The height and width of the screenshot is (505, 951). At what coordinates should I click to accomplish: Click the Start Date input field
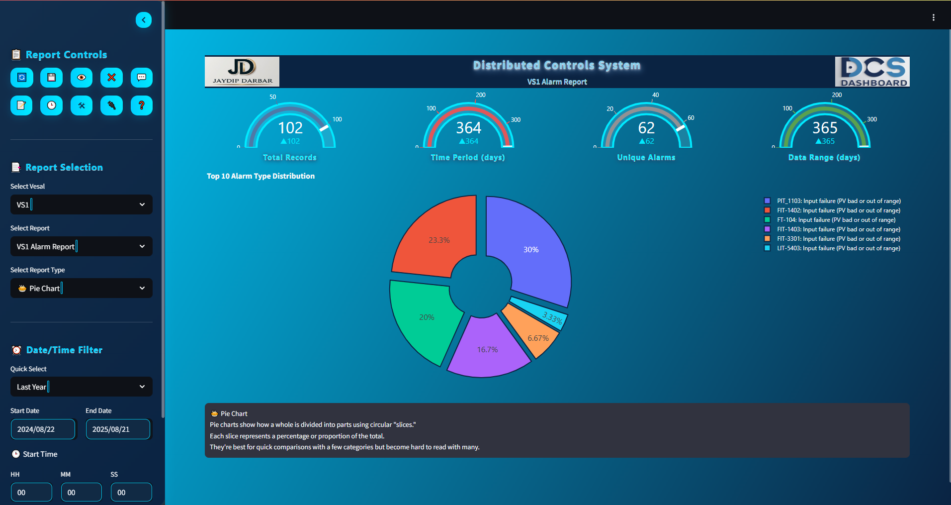(43, 429)
